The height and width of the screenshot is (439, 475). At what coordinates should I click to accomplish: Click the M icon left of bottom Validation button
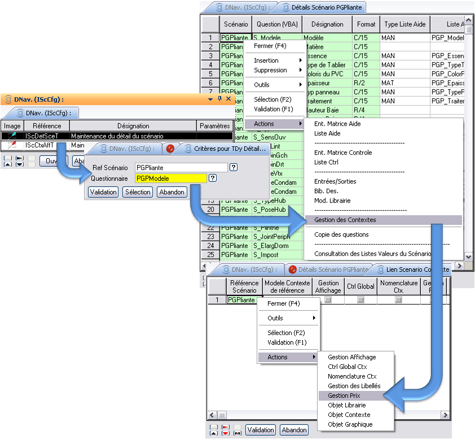click(238, 434)
